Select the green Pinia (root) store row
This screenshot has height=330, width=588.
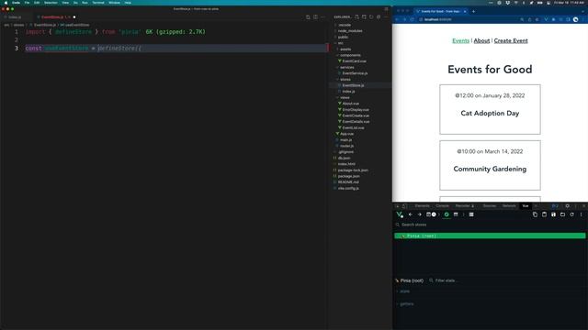490,236
